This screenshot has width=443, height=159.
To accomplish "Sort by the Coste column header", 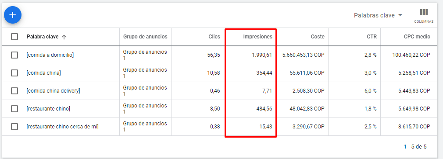I will point(318,37).
